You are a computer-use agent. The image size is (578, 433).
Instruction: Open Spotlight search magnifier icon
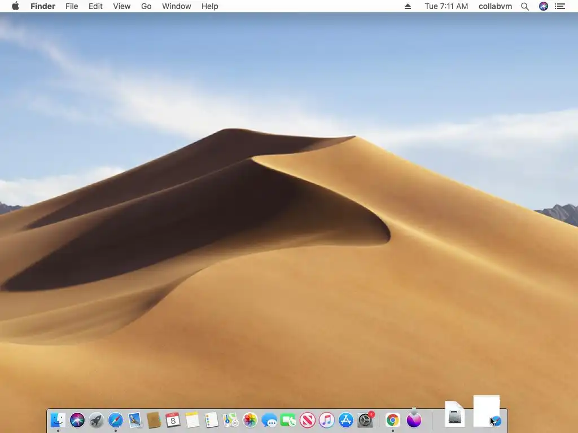[525, 6]
